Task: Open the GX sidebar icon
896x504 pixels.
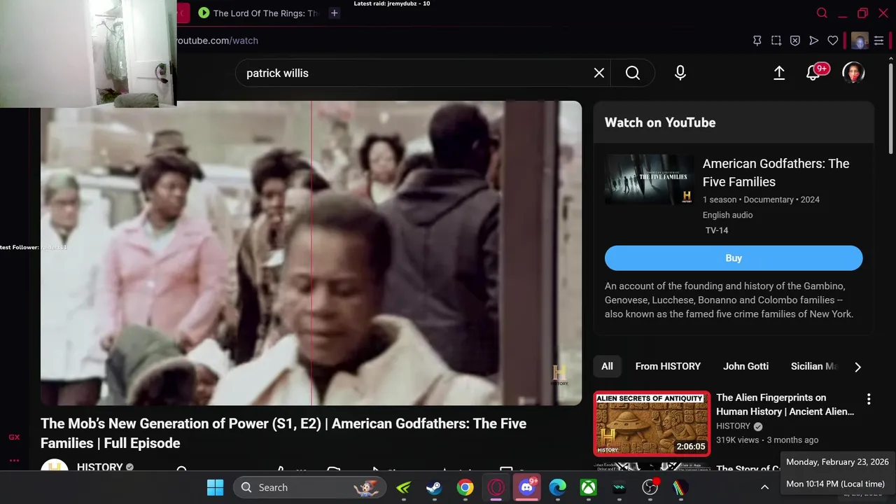Action: [x=14, y=437]
